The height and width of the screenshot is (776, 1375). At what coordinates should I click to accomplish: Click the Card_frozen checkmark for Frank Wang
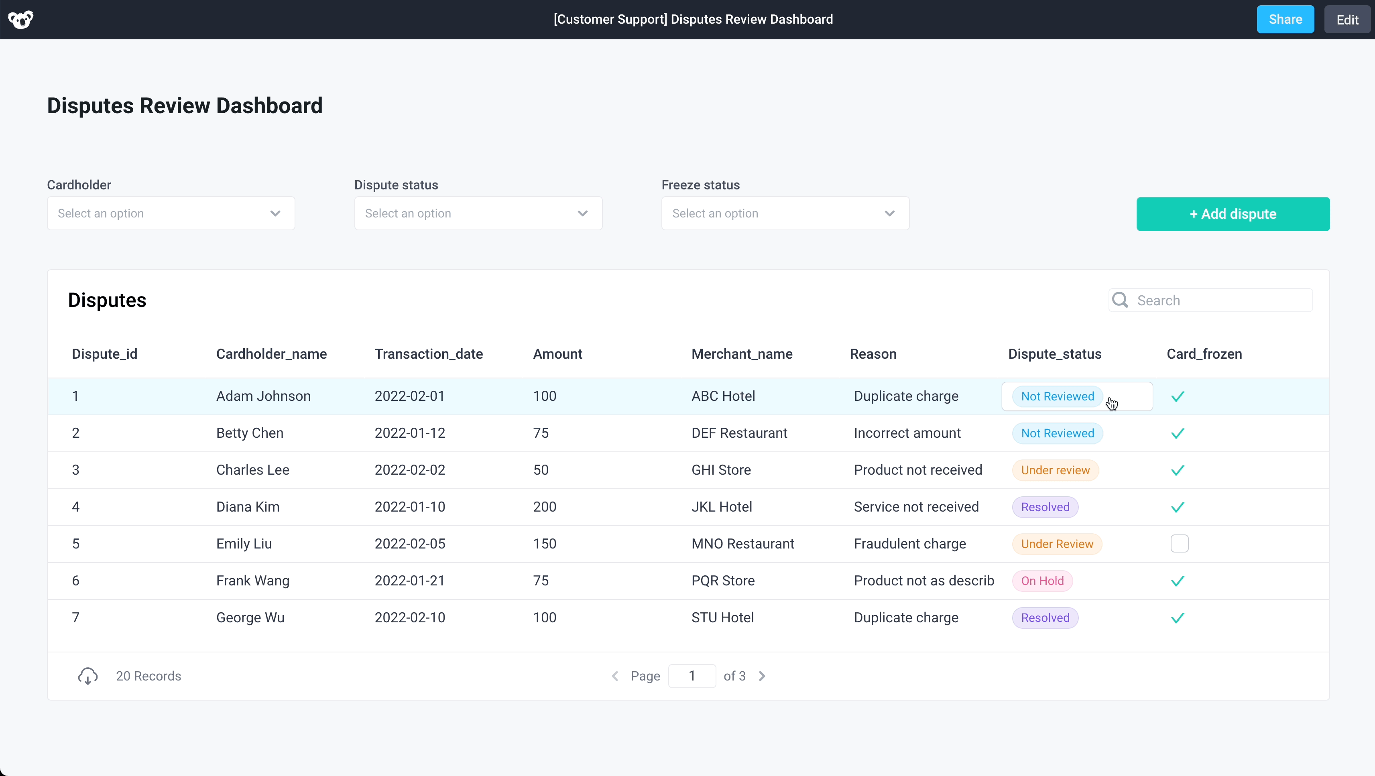[1178, 581]
